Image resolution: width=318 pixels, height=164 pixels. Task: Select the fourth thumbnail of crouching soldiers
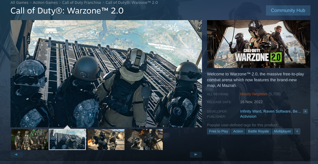144,140
